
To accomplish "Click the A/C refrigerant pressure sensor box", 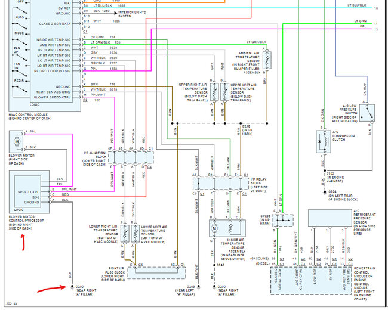I will [330, 218].
